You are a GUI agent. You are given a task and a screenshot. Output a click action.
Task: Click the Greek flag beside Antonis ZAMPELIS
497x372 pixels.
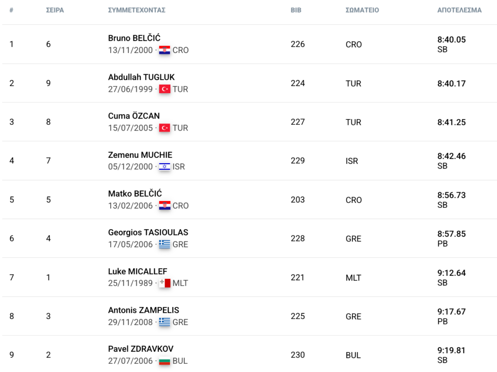point(165,322)
